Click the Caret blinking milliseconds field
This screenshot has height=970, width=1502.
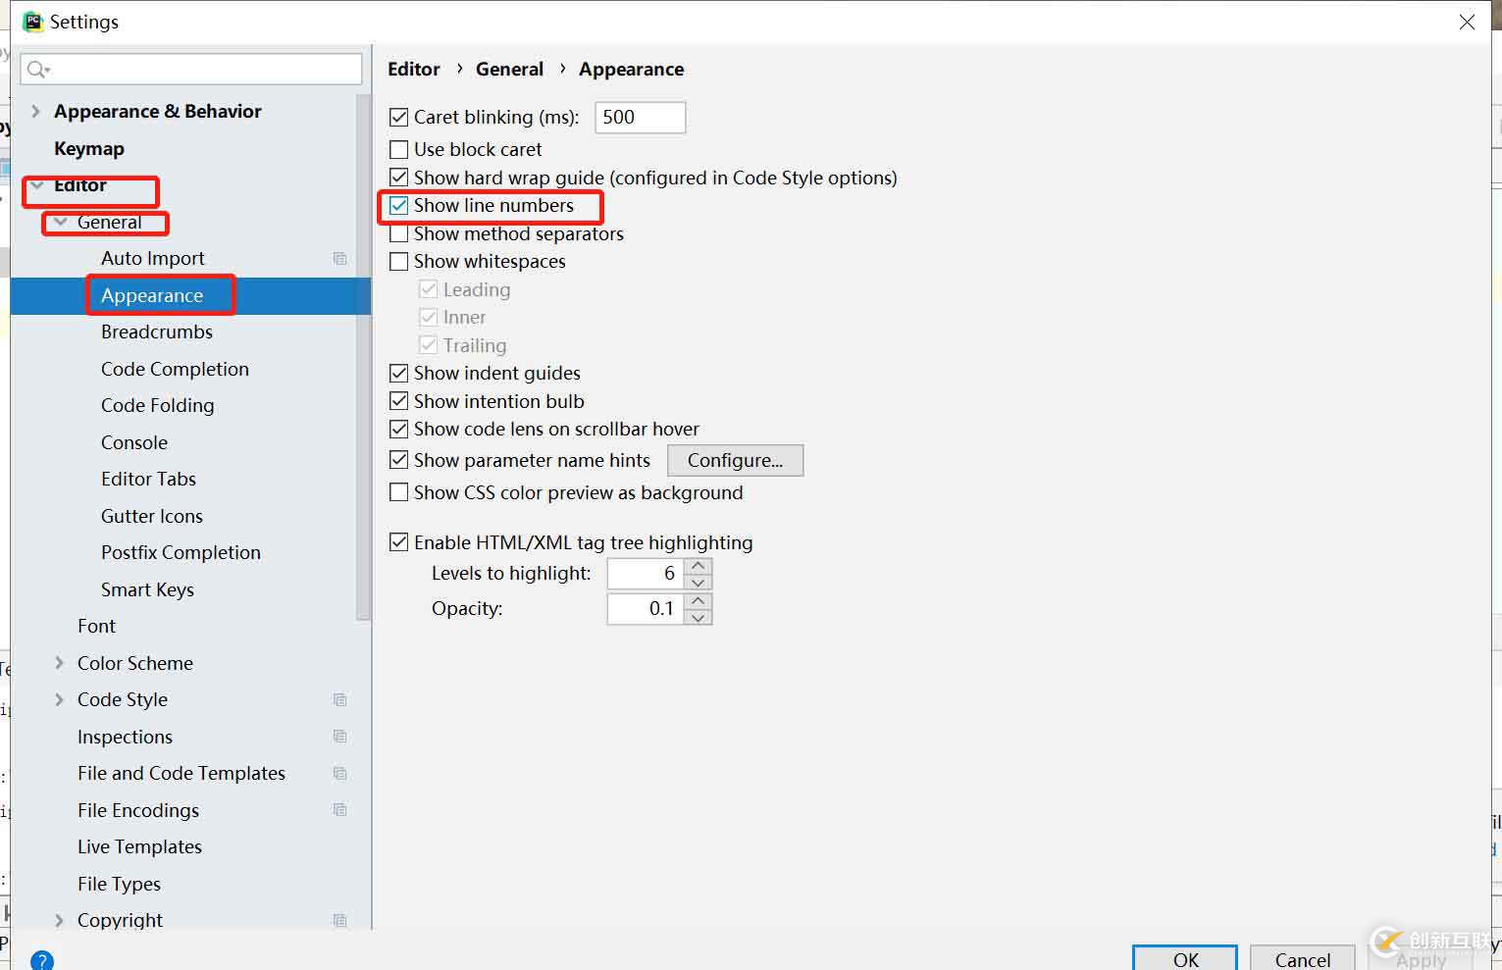pos(640,118)
